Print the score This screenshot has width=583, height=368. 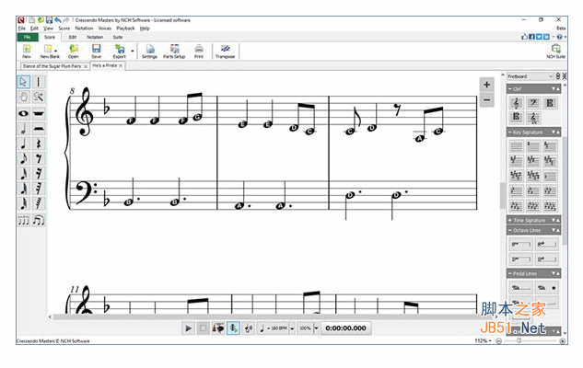199,52
